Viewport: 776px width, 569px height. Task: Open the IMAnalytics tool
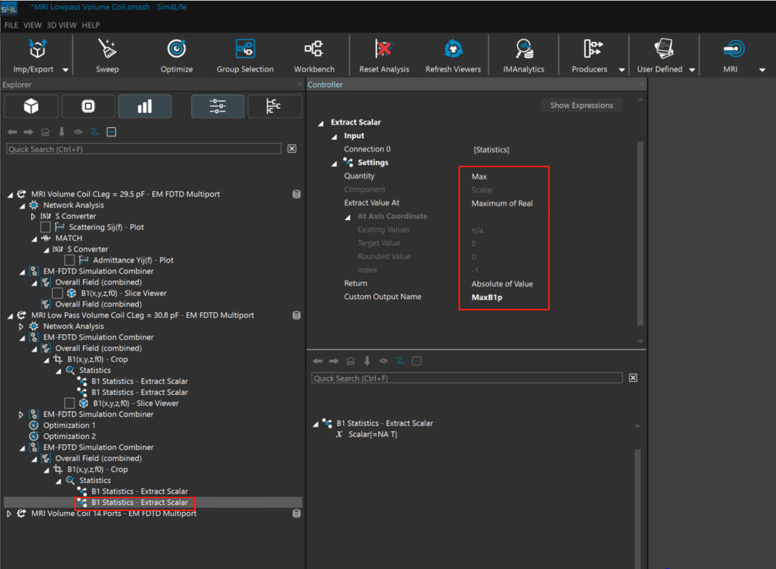pyautogui.click(x=523, y=50)
